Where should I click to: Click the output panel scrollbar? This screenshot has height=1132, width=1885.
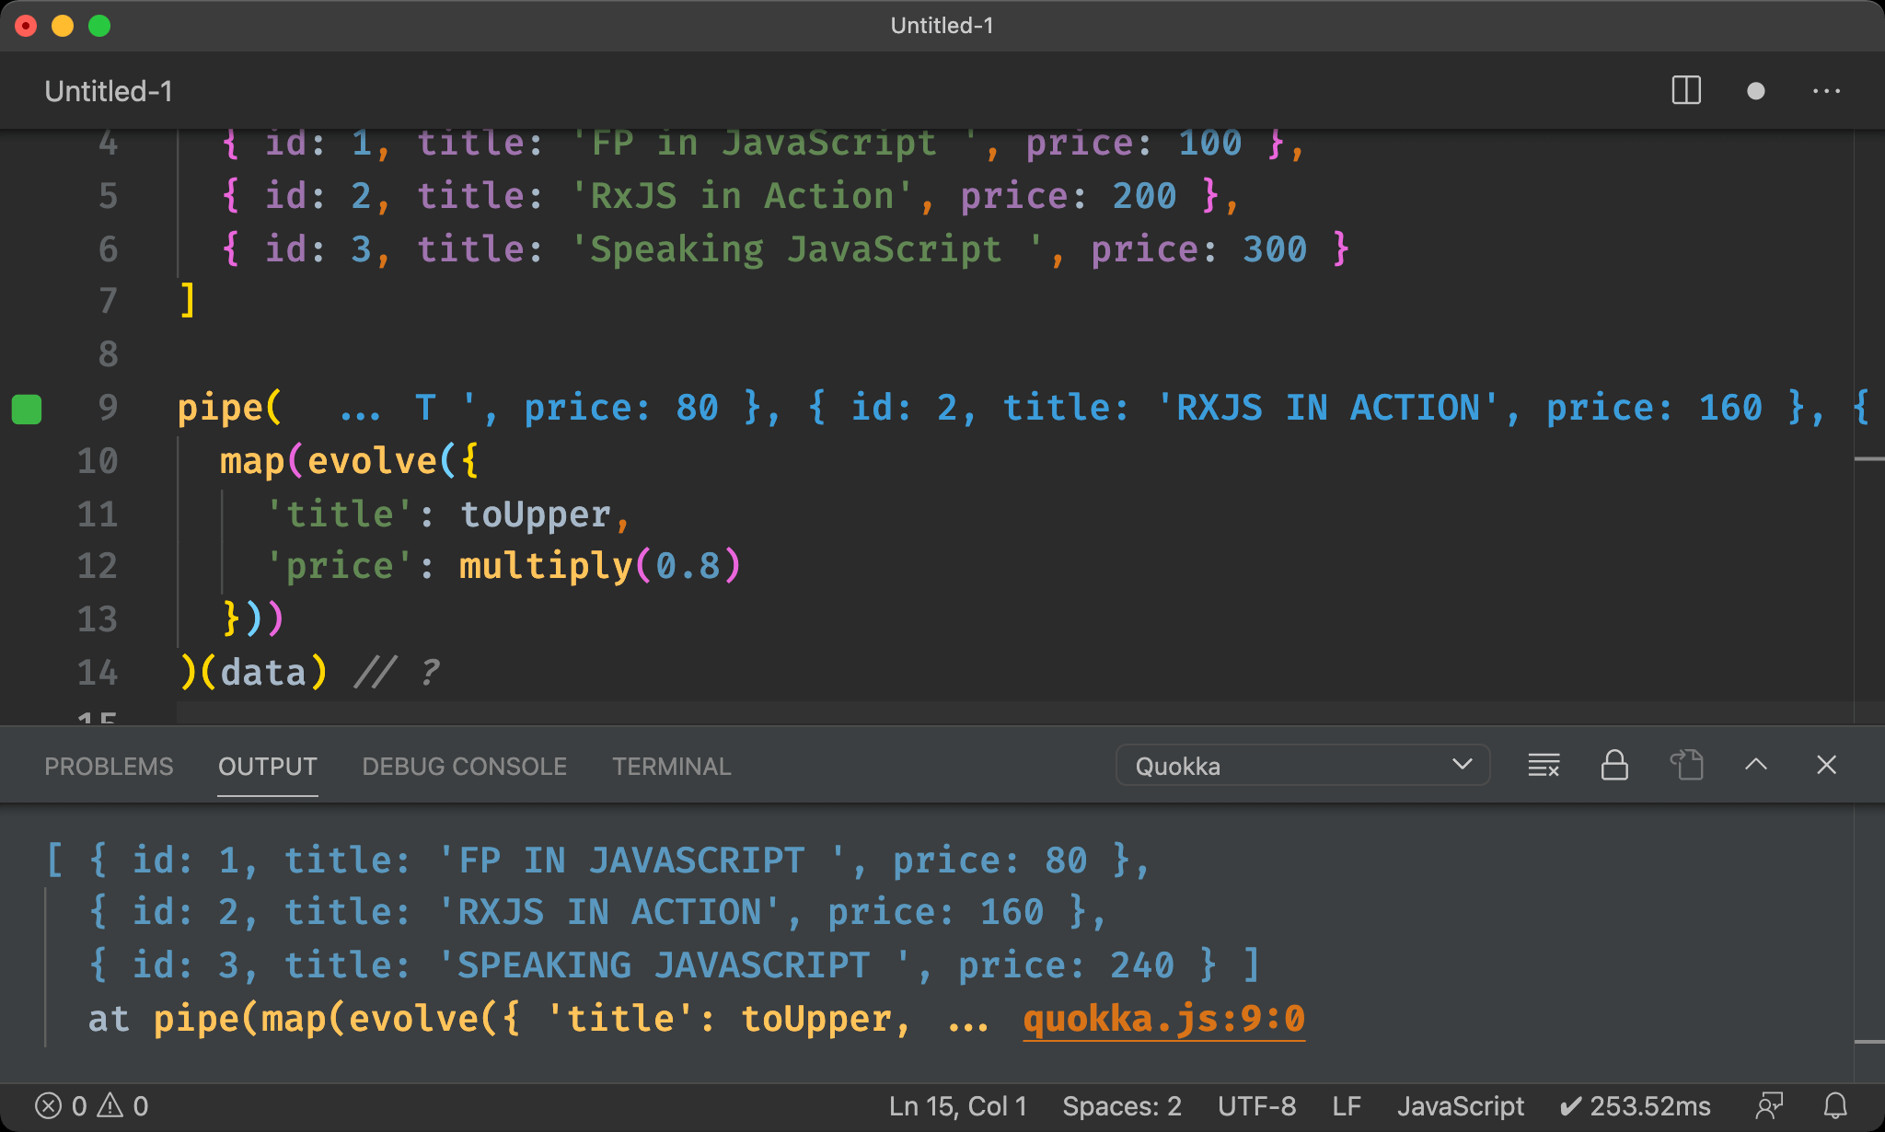click(x=1869, y=942)
